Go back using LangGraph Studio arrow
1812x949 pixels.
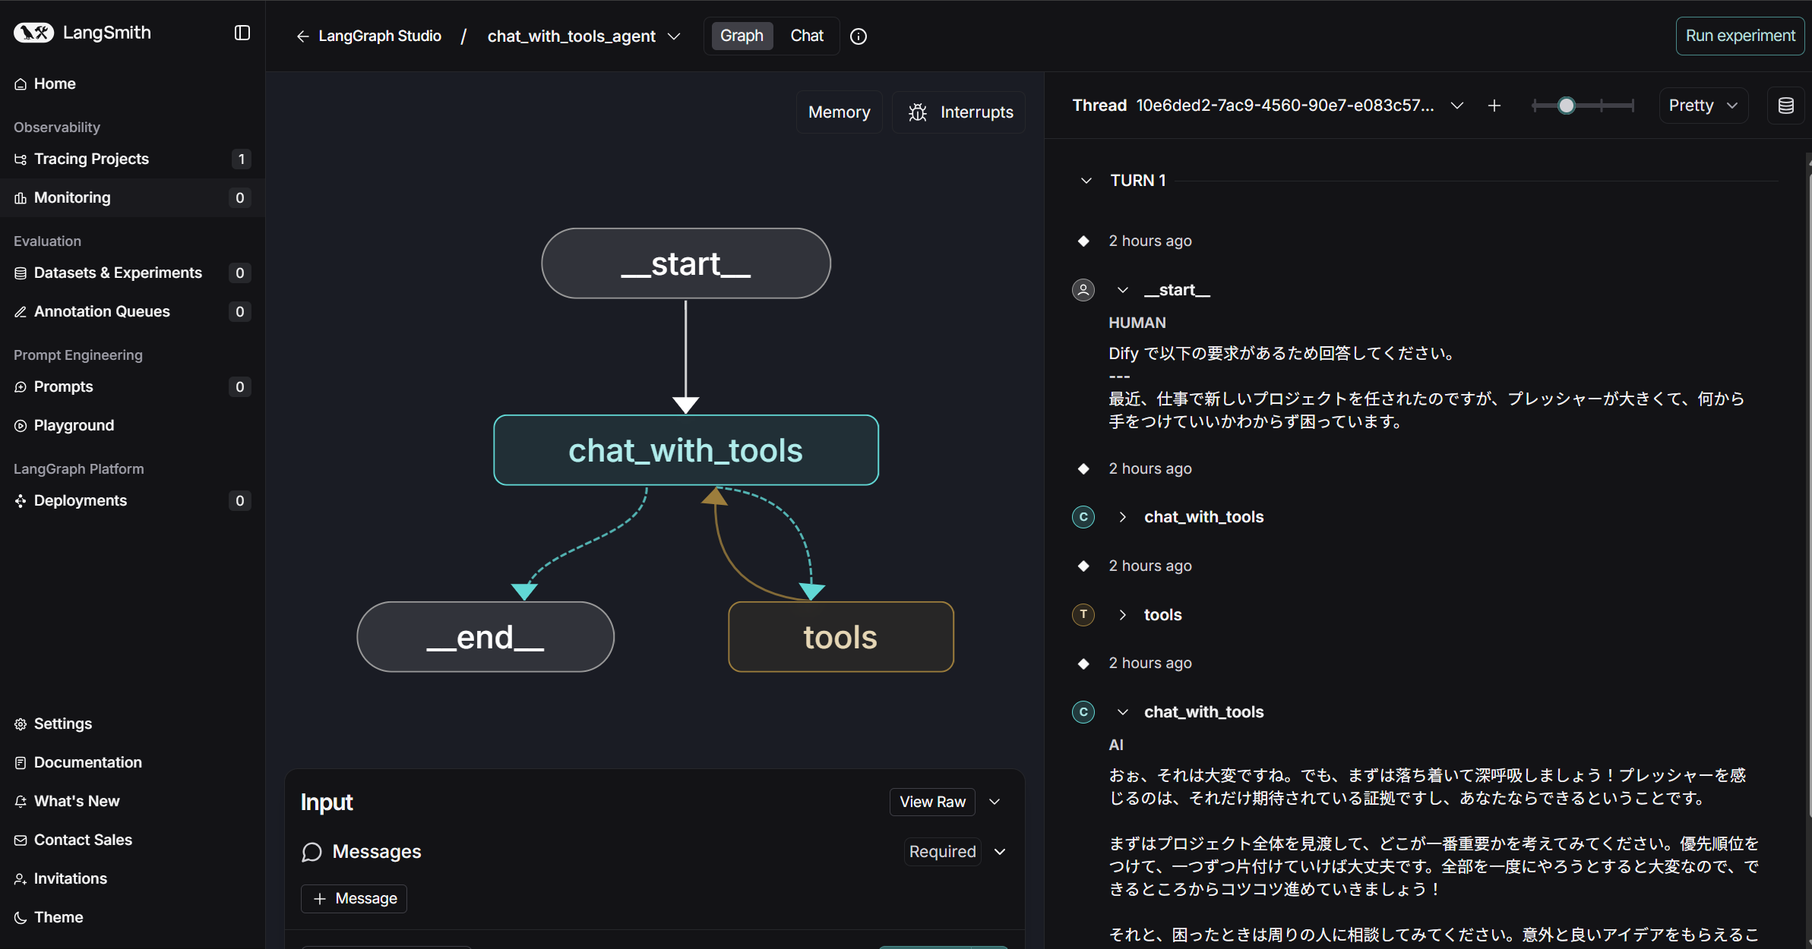[302, 36]
